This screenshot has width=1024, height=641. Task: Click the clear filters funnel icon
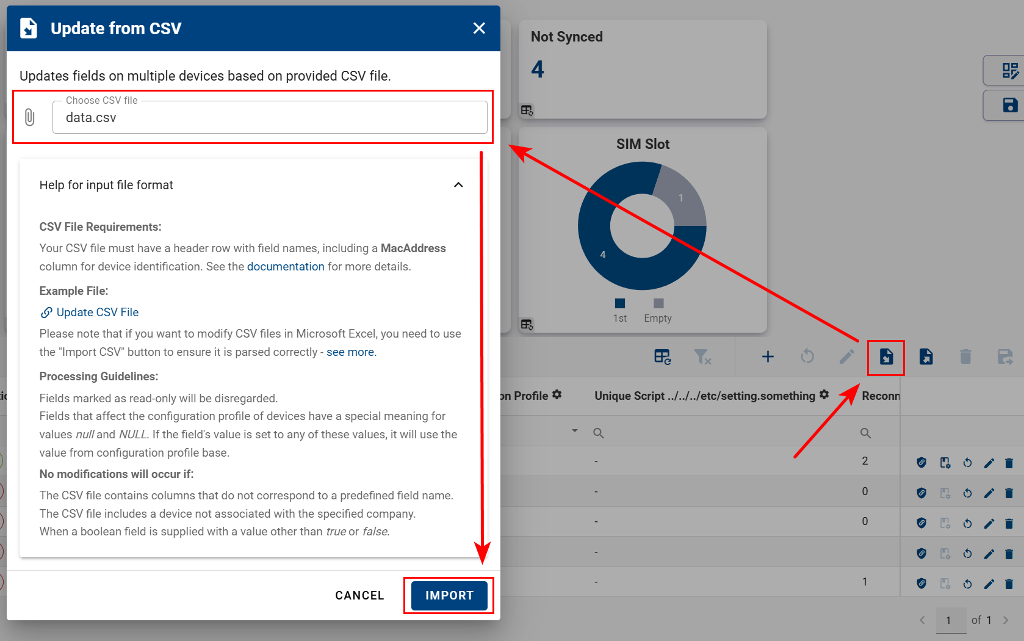click(702, 357)
